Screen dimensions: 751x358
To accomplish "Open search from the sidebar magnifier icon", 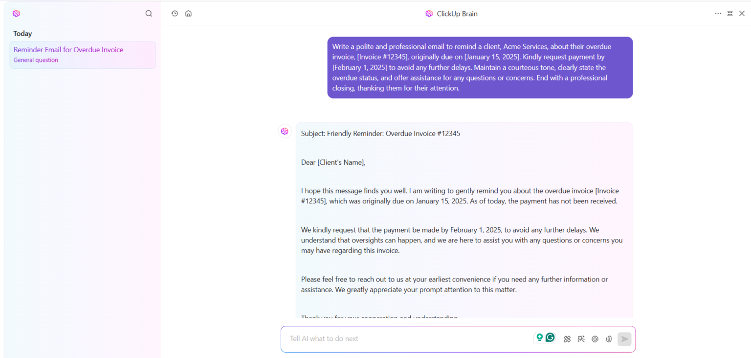I will (149, 13).
